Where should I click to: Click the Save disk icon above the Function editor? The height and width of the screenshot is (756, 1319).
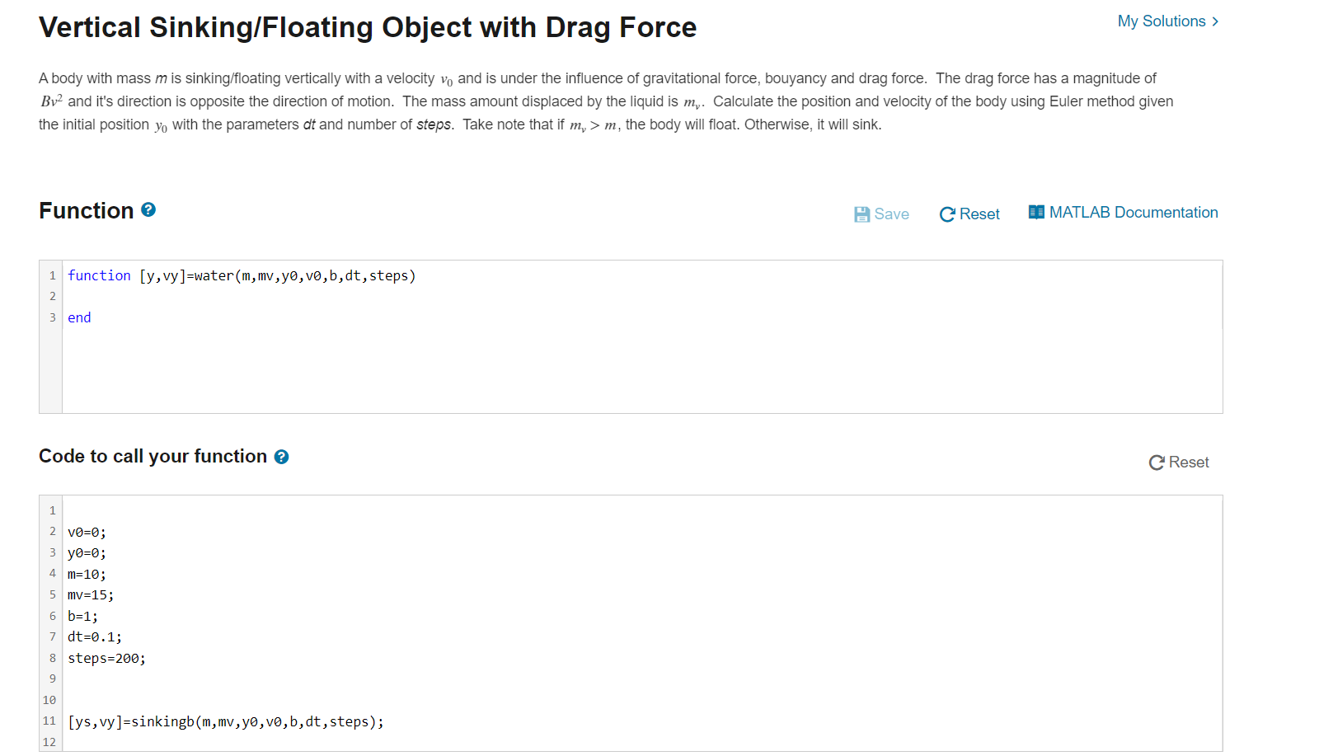point(861,214)
